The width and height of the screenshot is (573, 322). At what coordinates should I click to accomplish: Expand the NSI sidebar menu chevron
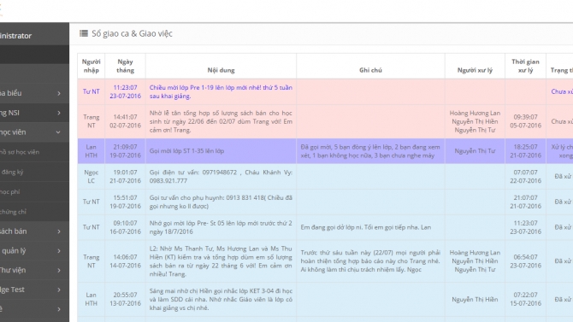59,113
